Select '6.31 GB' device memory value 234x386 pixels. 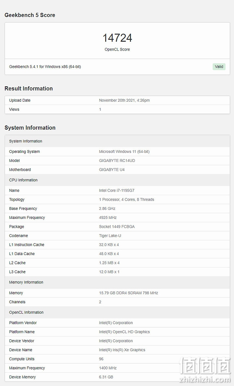pyautogui.click(x=106, y=378)
